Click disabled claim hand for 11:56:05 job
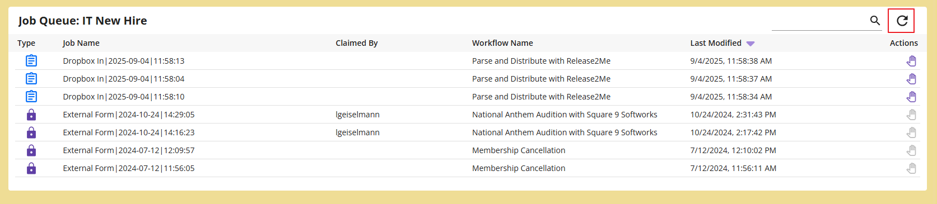Image resolution: width=937 pixels, height=204 pixels. (911, 168)
